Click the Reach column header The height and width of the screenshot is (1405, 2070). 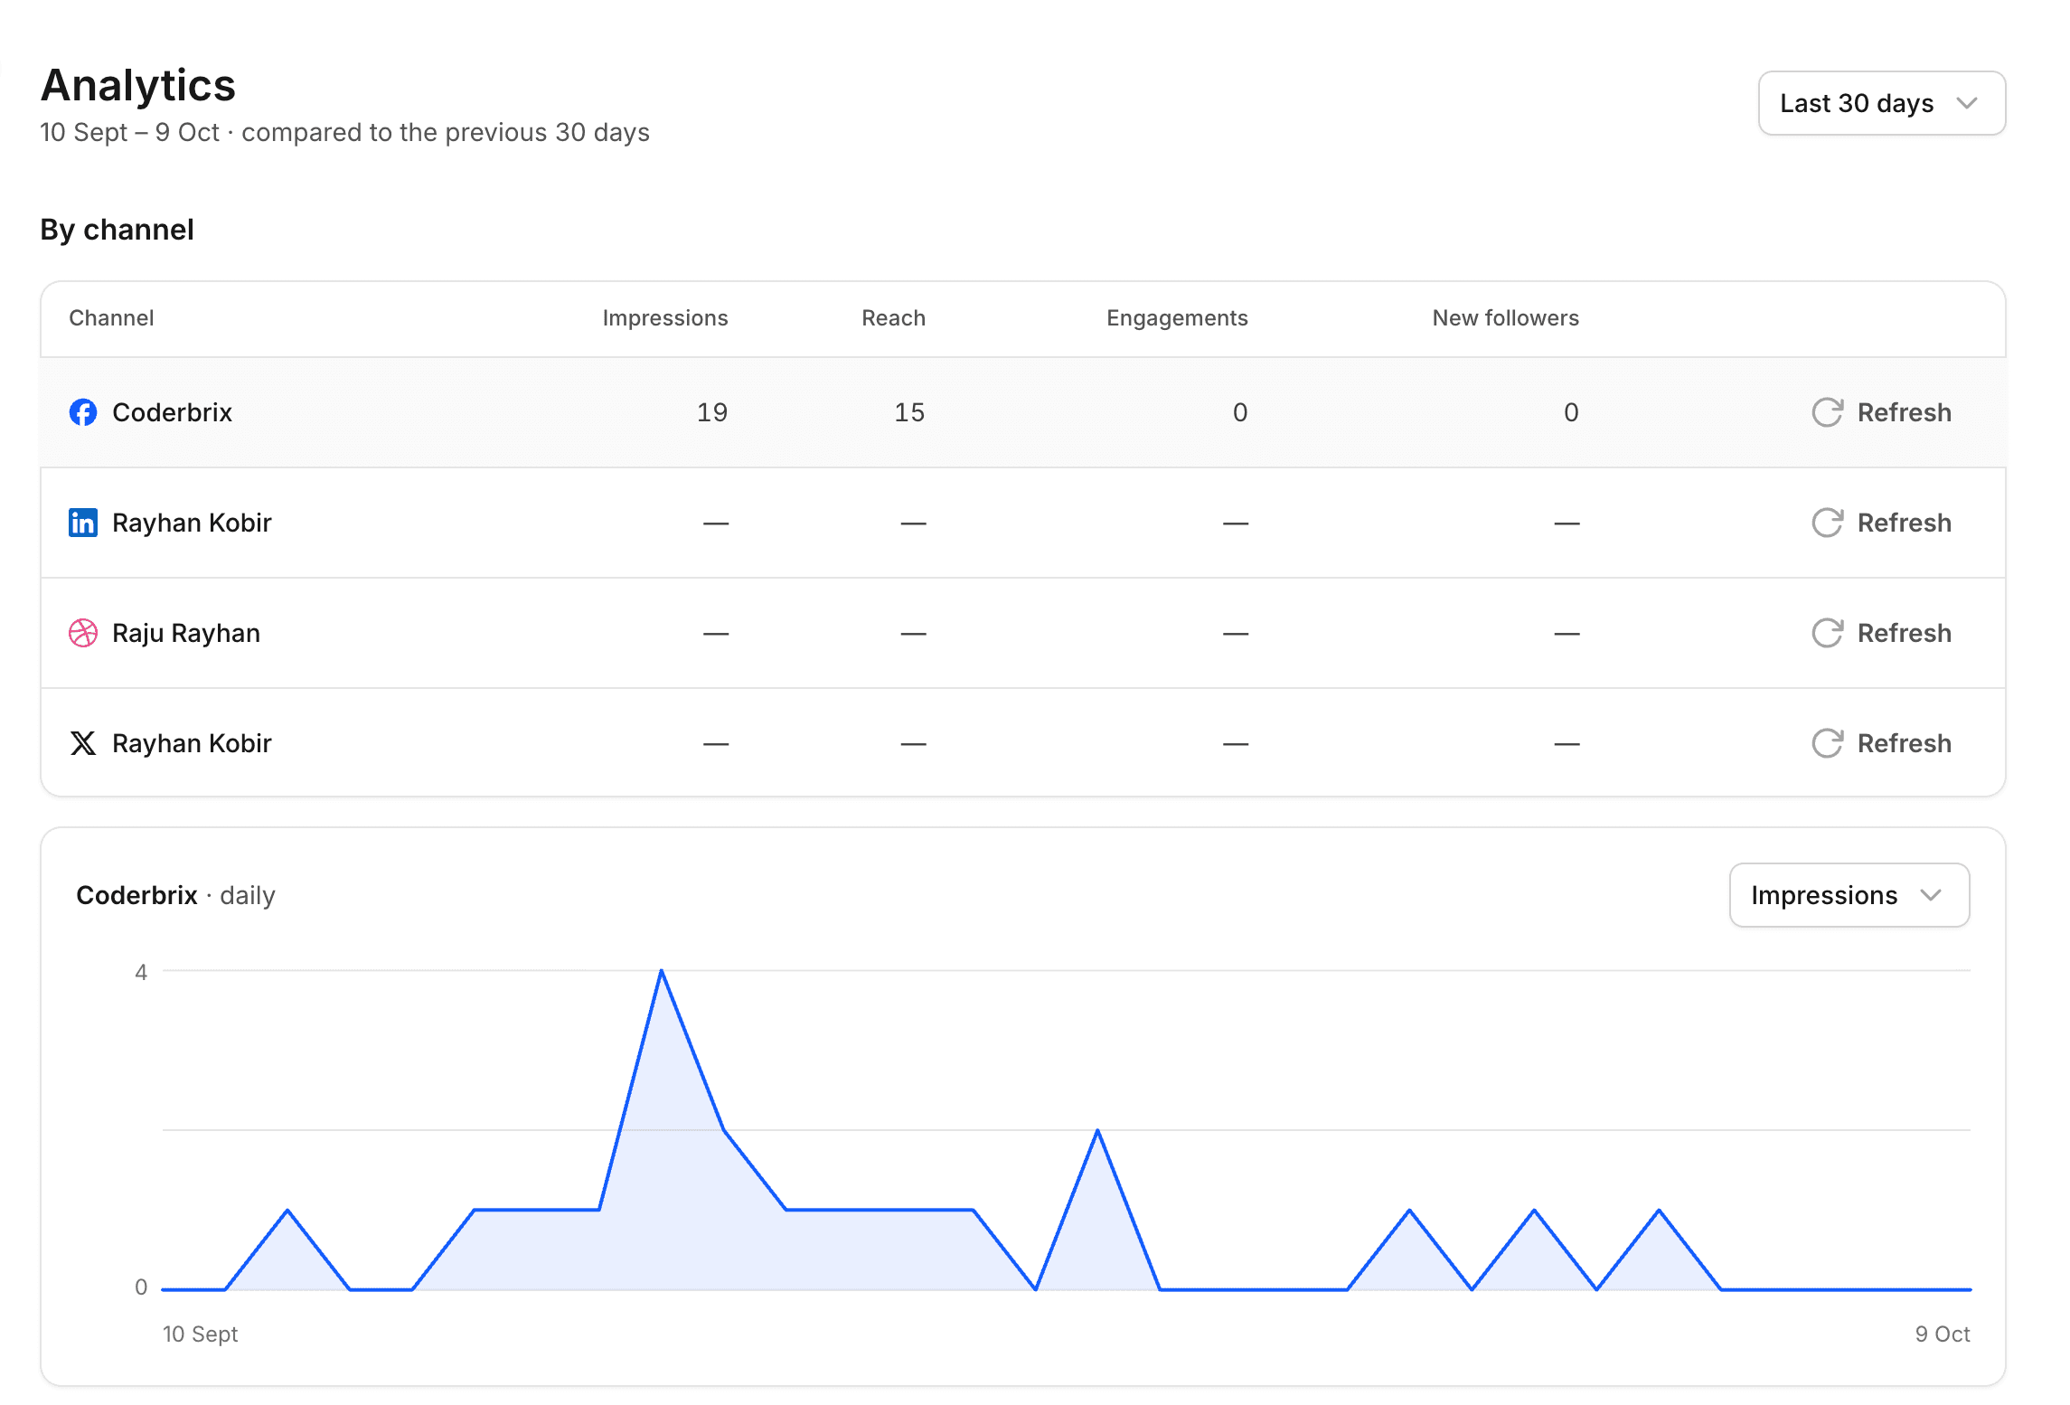[x=893, y=318]
